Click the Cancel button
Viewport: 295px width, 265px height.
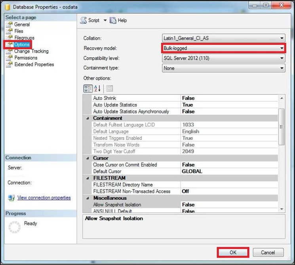click(x=268, y=252)
